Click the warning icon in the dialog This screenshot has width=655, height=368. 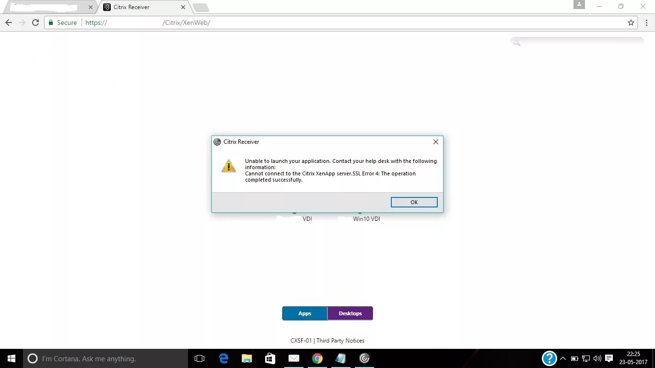pos(229,166)
